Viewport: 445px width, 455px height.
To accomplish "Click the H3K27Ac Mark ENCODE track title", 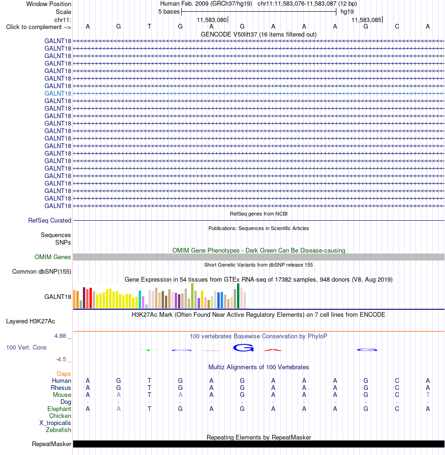I will 259,315.
